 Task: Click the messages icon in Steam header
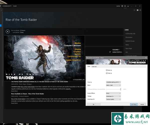coord(122,6)
